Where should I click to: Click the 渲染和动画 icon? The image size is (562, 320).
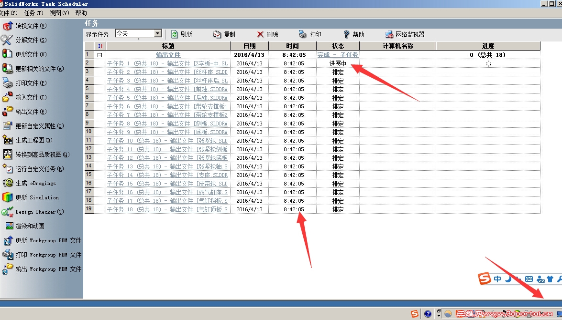tap(9, 226)
